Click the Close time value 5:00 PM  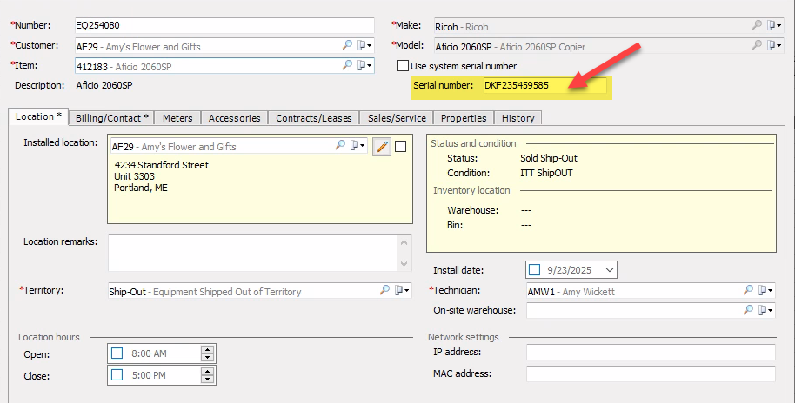pyautogui.click(x=149, y=375)
